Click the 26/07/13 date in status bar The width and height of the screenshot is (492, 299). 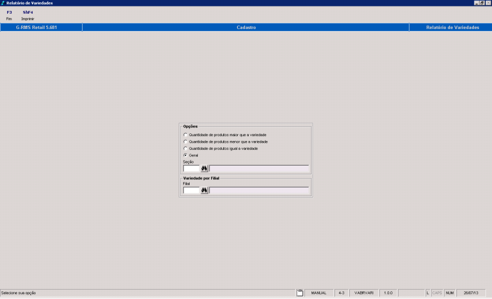471,293
